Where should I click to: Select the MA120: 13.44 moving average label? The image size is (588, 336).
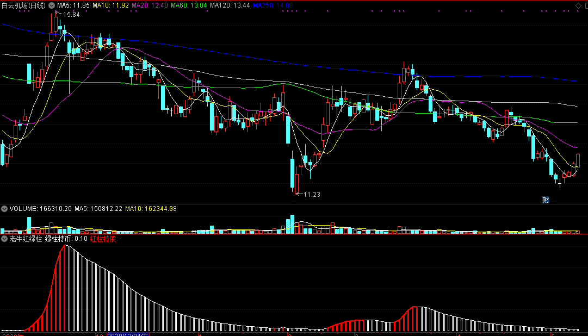[x=230, y=5]
